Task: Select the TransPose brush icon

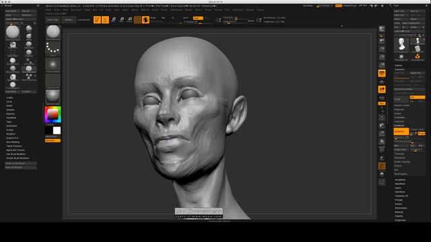Action: [x=29, y=61]
